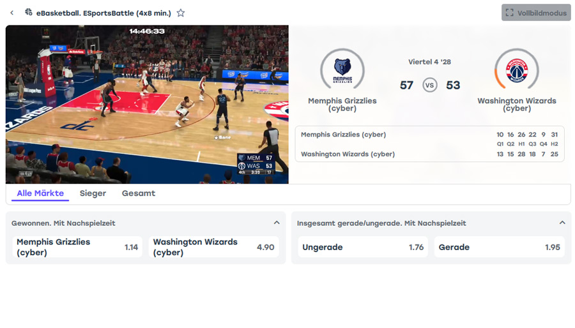This screenshot has height=328, width=575.
Task: Click the VS circle between scores
Action: pyautogui.click(x=429, y=86)
